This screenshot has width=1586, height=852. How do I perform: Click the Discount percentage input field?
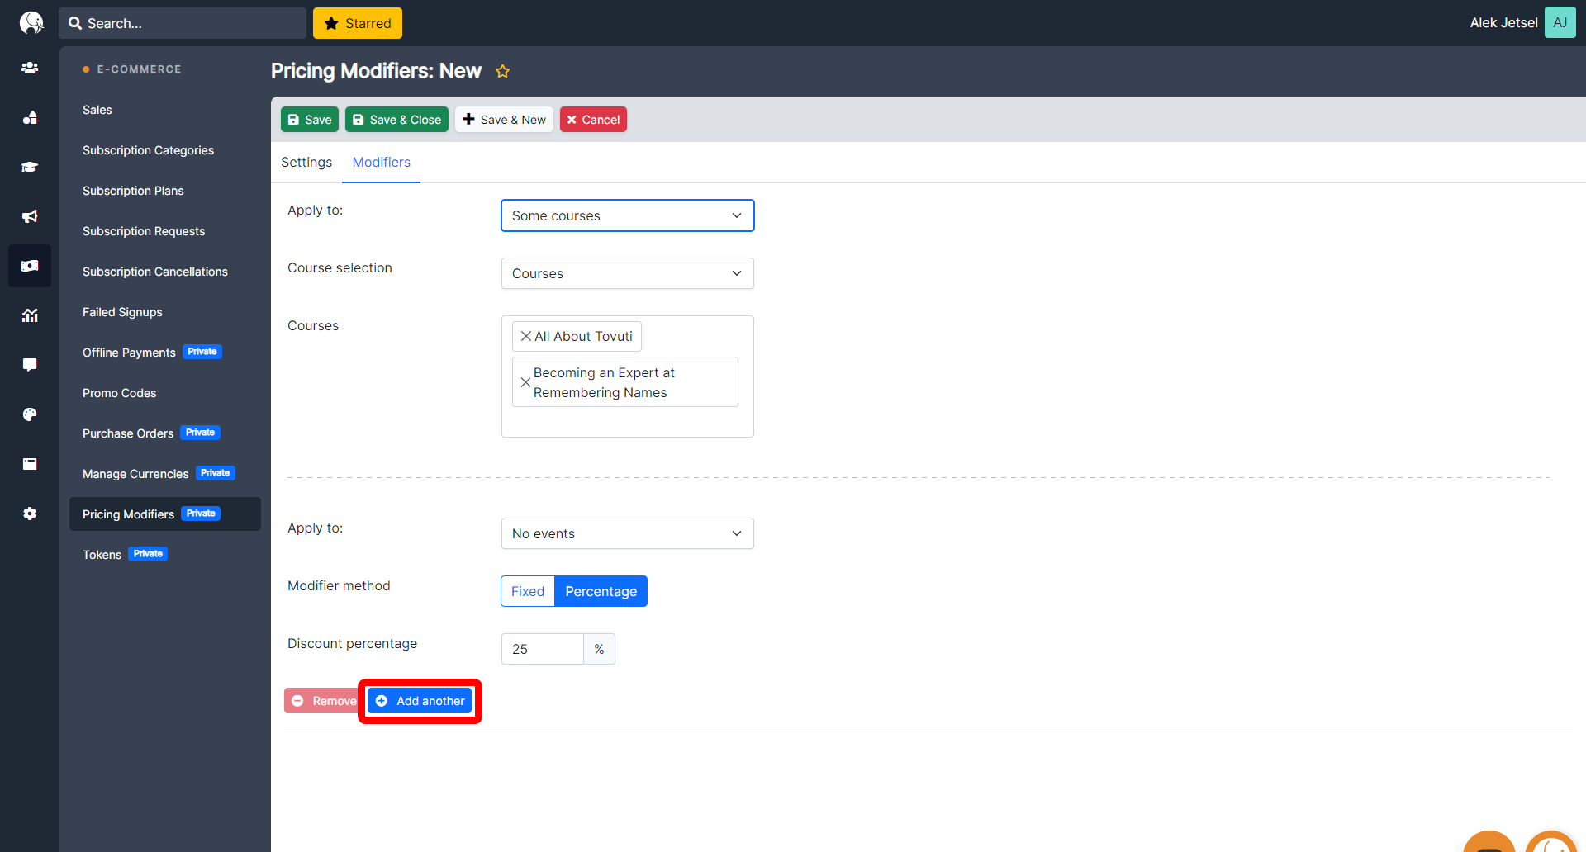coord(543,649)
